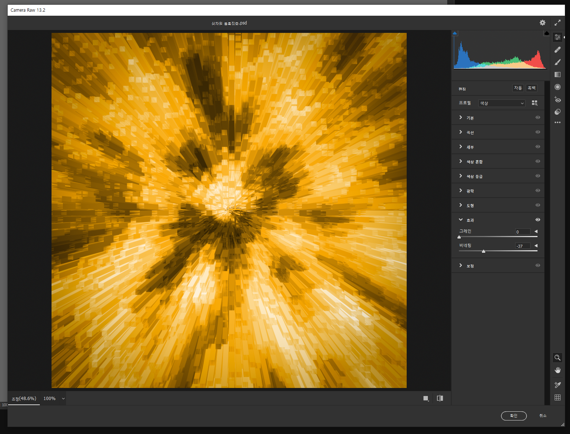Select the Hand pan tool
570x434 pixels.
[558, 370]
